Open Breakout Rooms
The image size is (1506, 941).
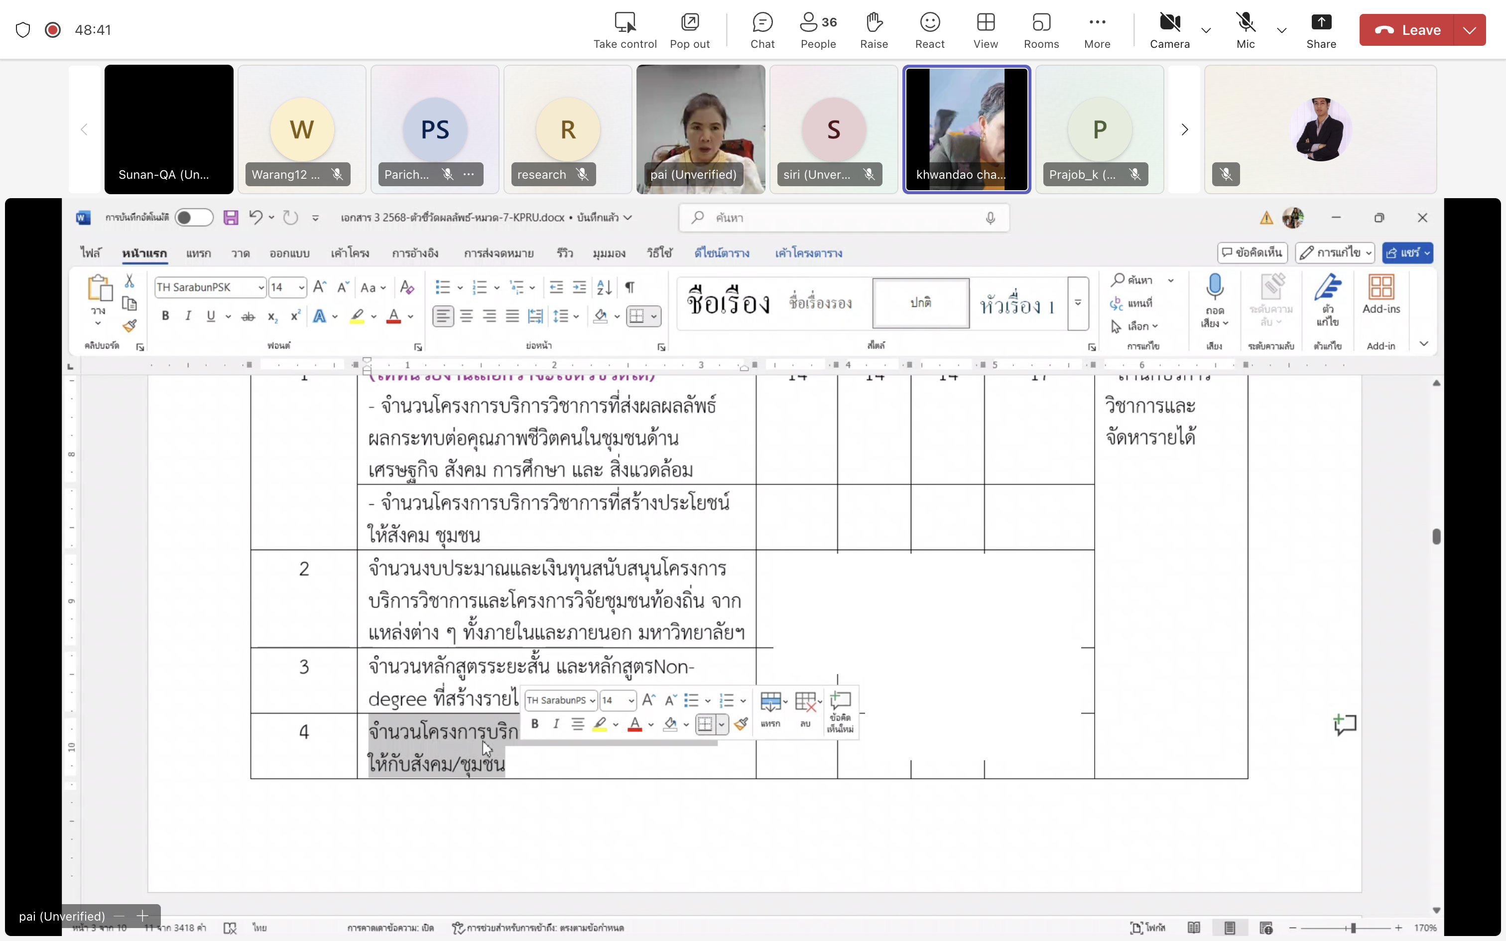pyautogui.click(x=1041, y=30)
